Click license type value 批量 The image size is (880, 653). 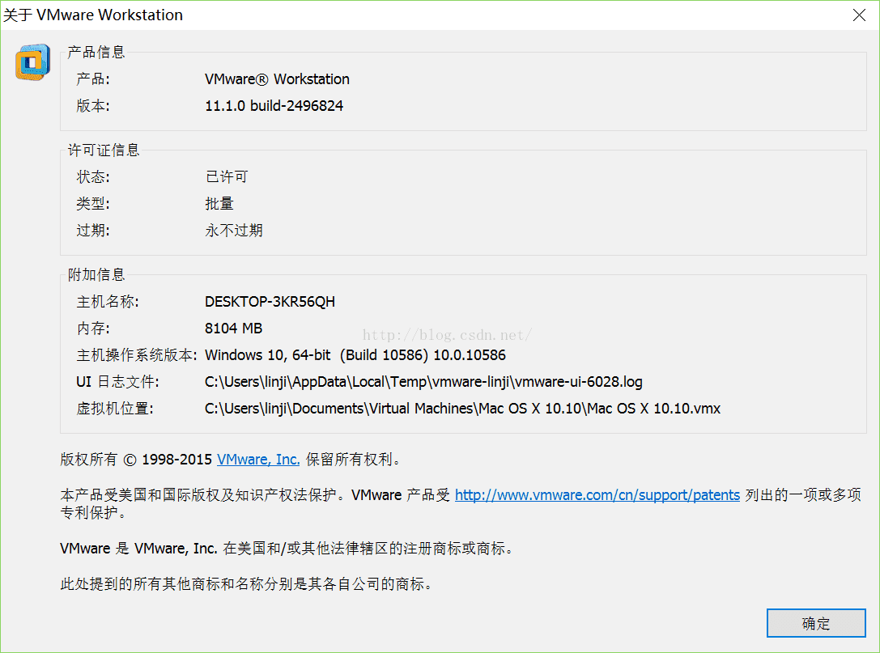tap(219, 204)
